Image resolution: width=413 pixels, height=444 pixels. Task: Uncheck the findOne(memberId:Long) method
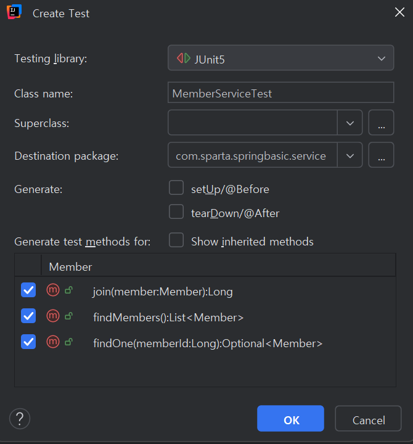28,342
